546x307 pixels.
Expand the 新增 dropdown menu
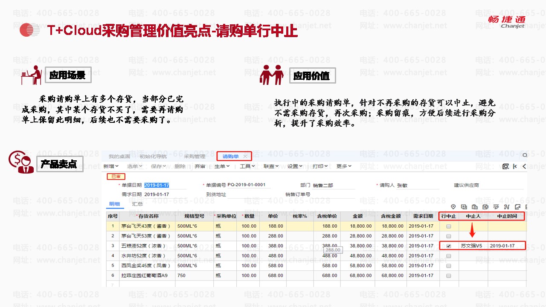tap(111, 166)
